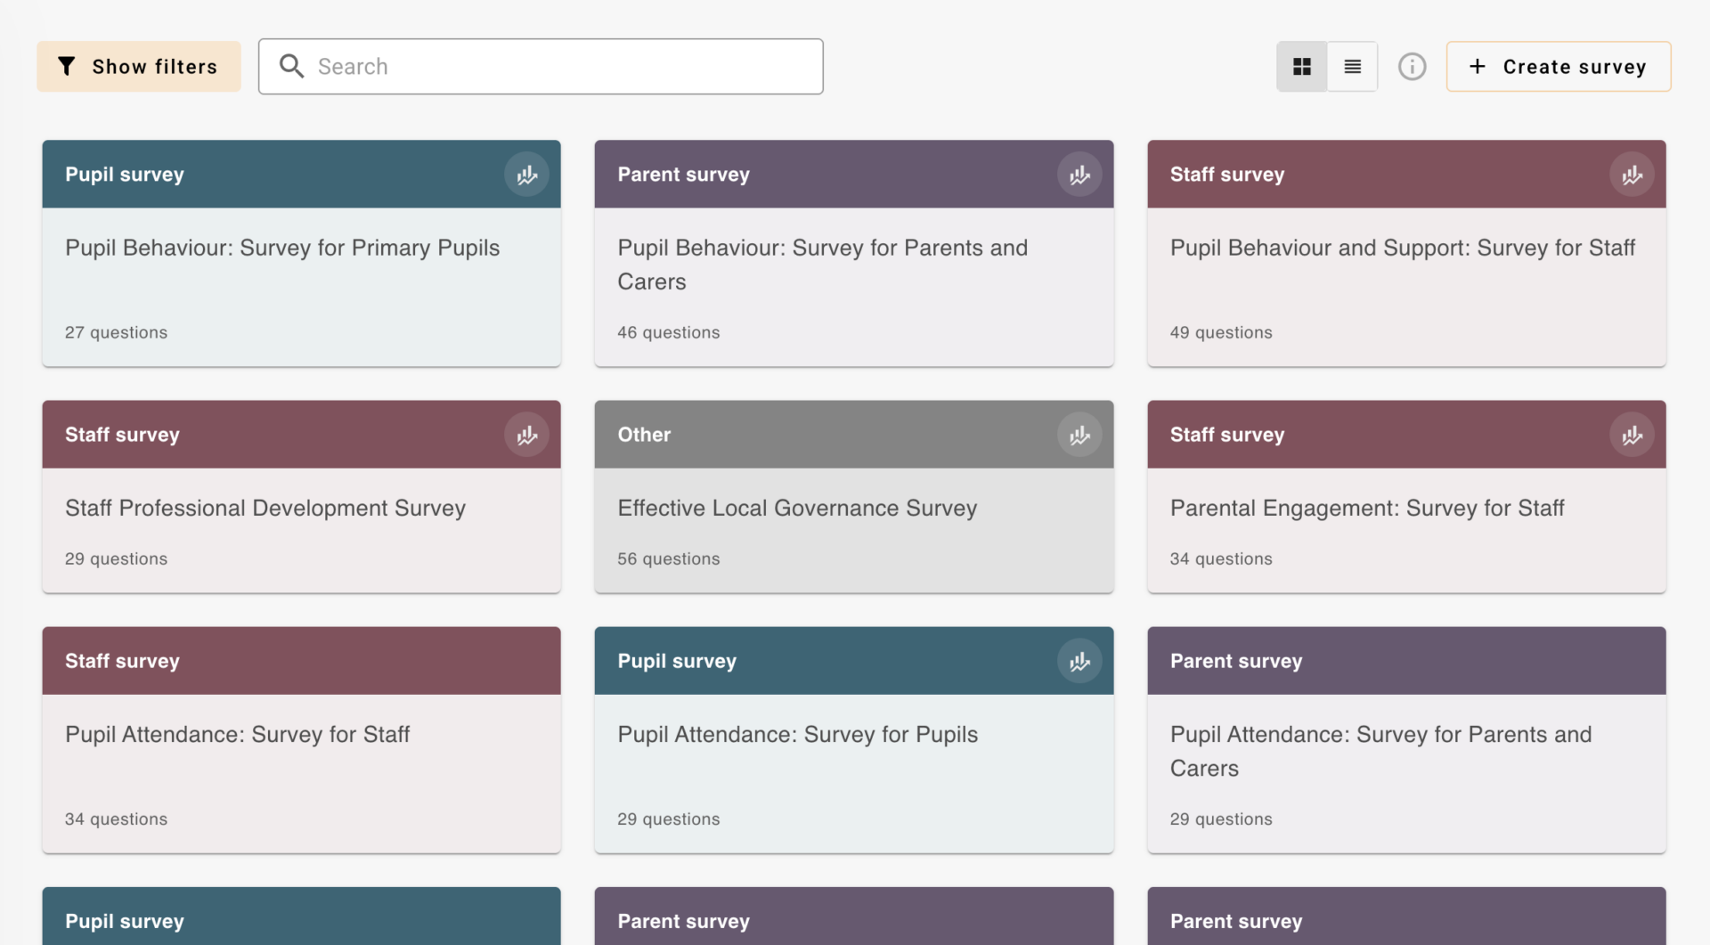
Task: Switch to grid view layout
Action: tap(1301, 67)
